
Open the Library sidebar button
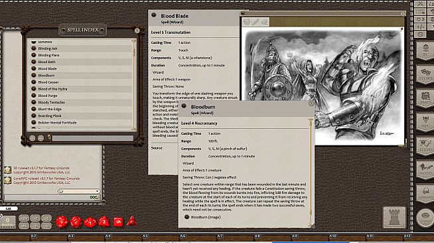pyautogui.click(x=425, y=193)
